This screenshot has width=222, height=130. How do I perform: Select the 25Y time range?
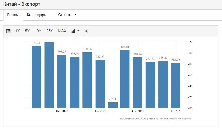(50, 31)
